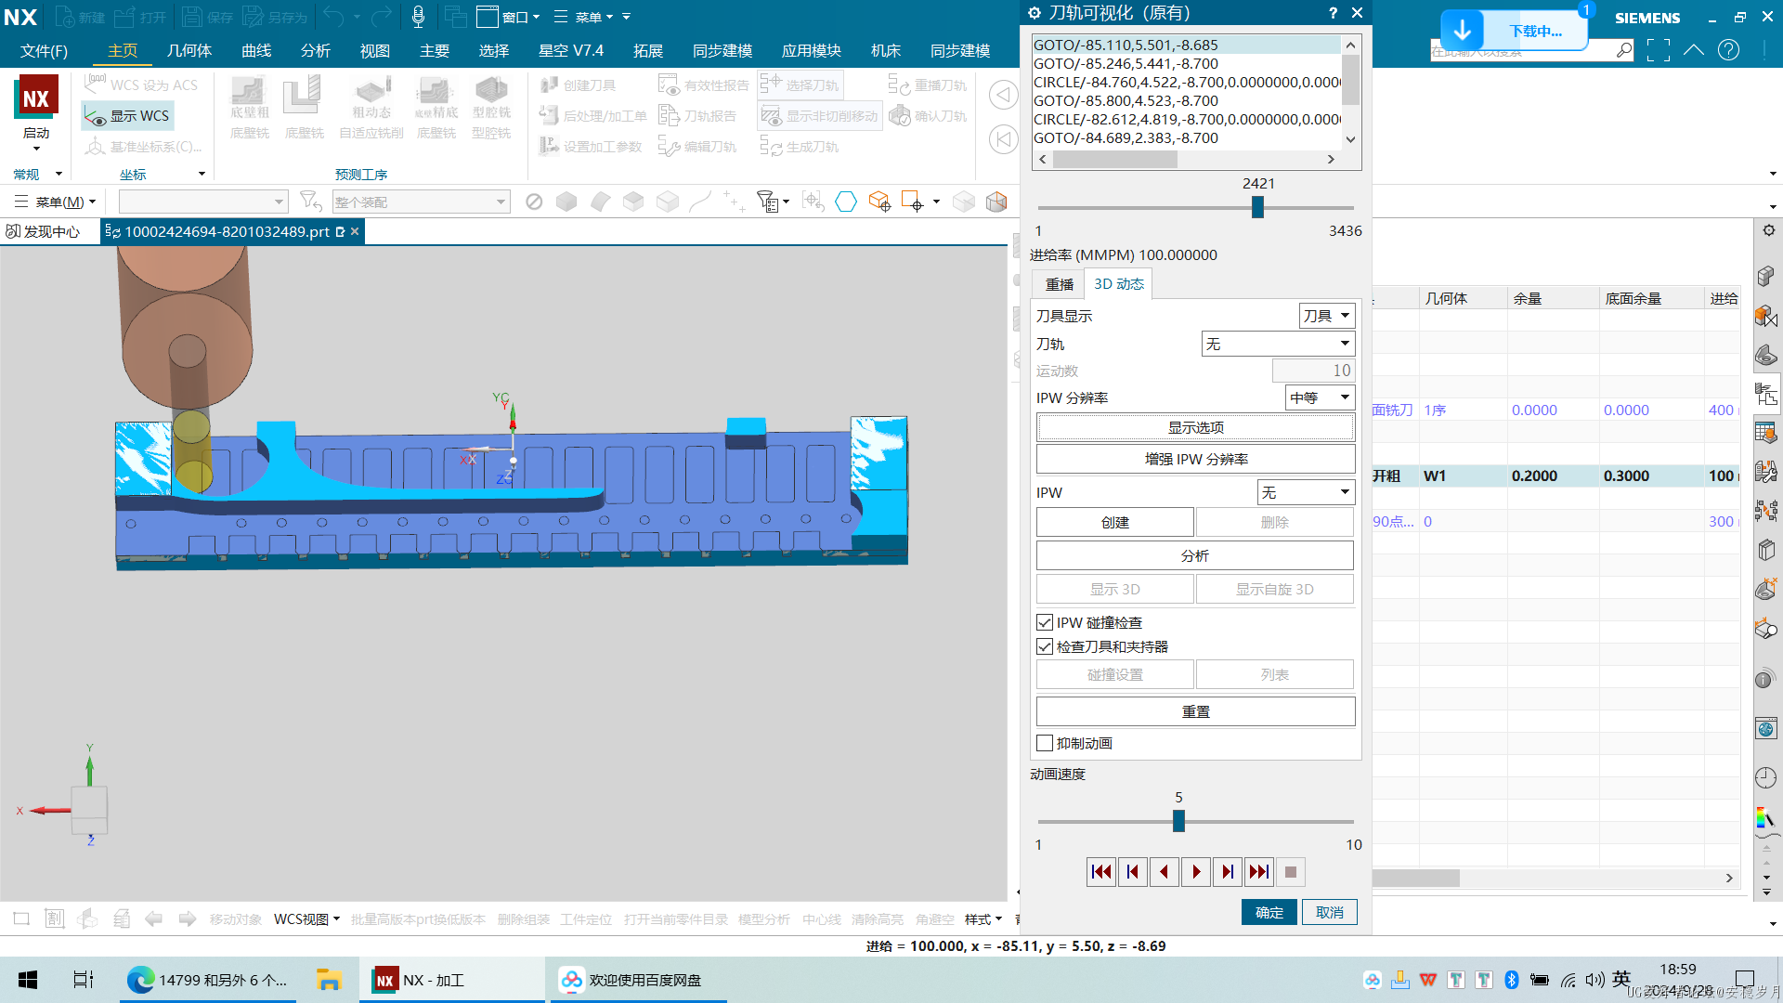Toggle the 显示 WCS button
The height and width of the screenshot is (1003, 1783).
128,116
